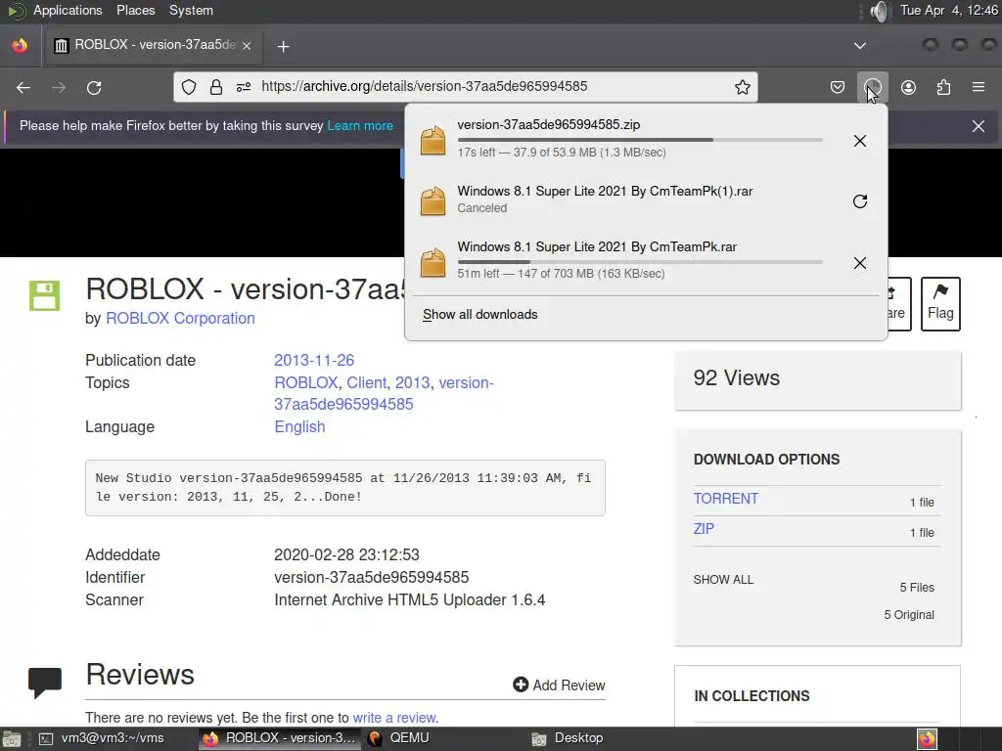1002x751 pixels.
Task: Click the 92 Views text
Action: [x=736, y=378]
